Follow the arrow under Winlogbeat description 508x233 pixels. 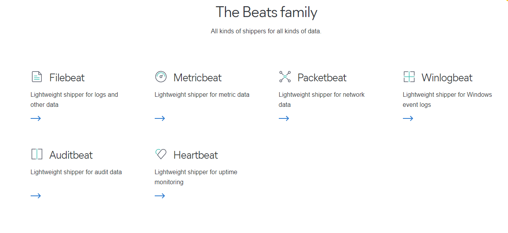tap(408, 118)
